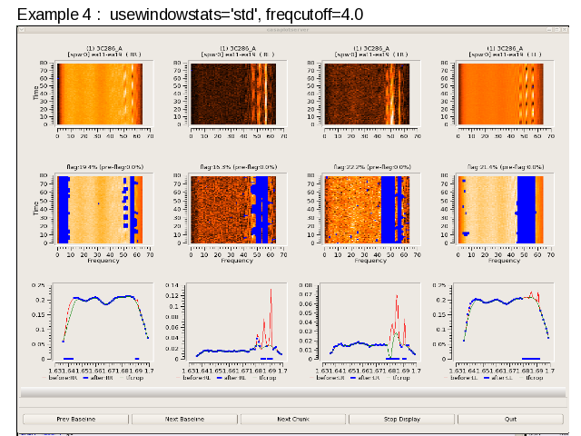
Task: Open the flag:19.4% flagged spectrogram
Action: 100,210
